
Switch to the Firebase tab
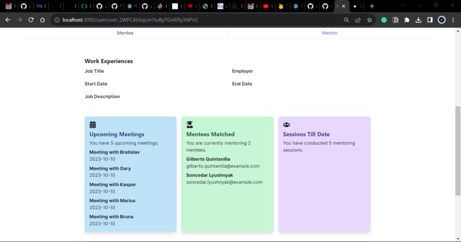281,6
